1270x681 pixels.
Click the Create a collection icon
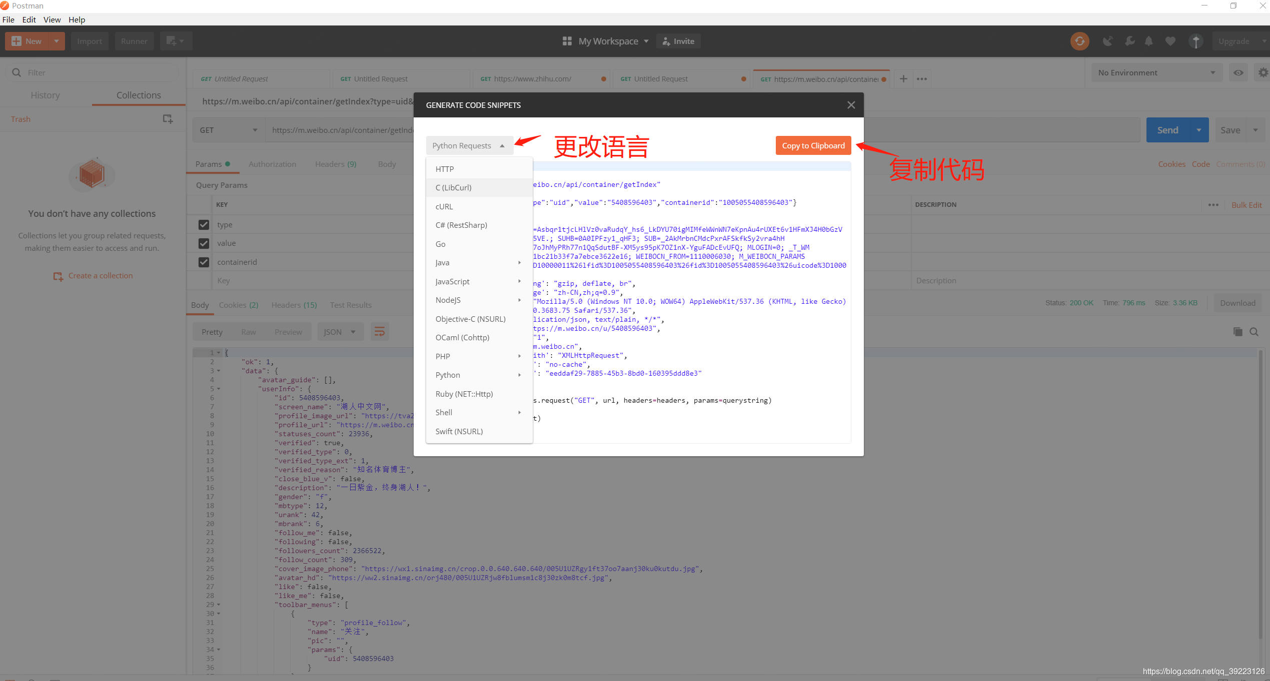tap(58, 276)
